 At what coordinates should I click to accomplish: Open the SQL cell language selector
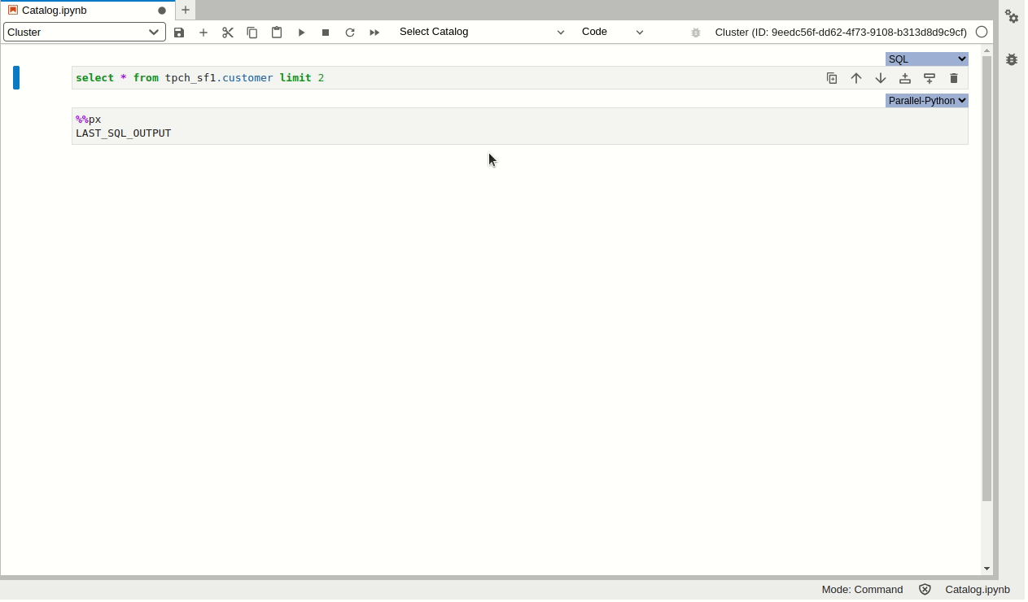(926, 59)
